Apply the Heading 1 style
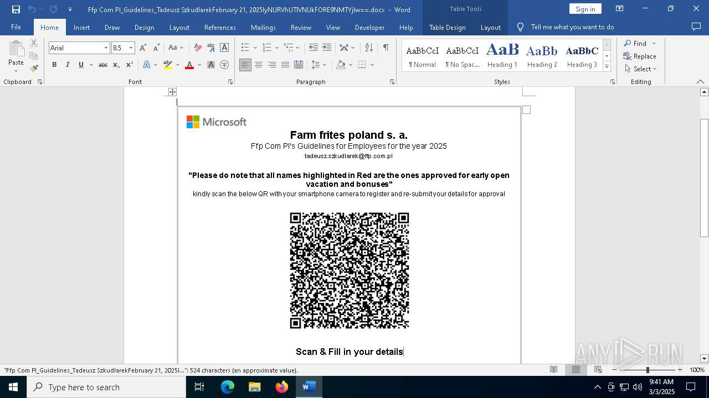Viewport: 709px width, 398px height. click(x=502, y=56)
